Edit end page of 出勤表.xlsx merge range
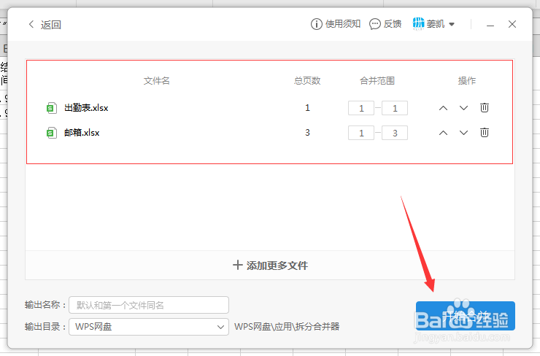Viewport: 540px width, 356px height. coord(395,108)
